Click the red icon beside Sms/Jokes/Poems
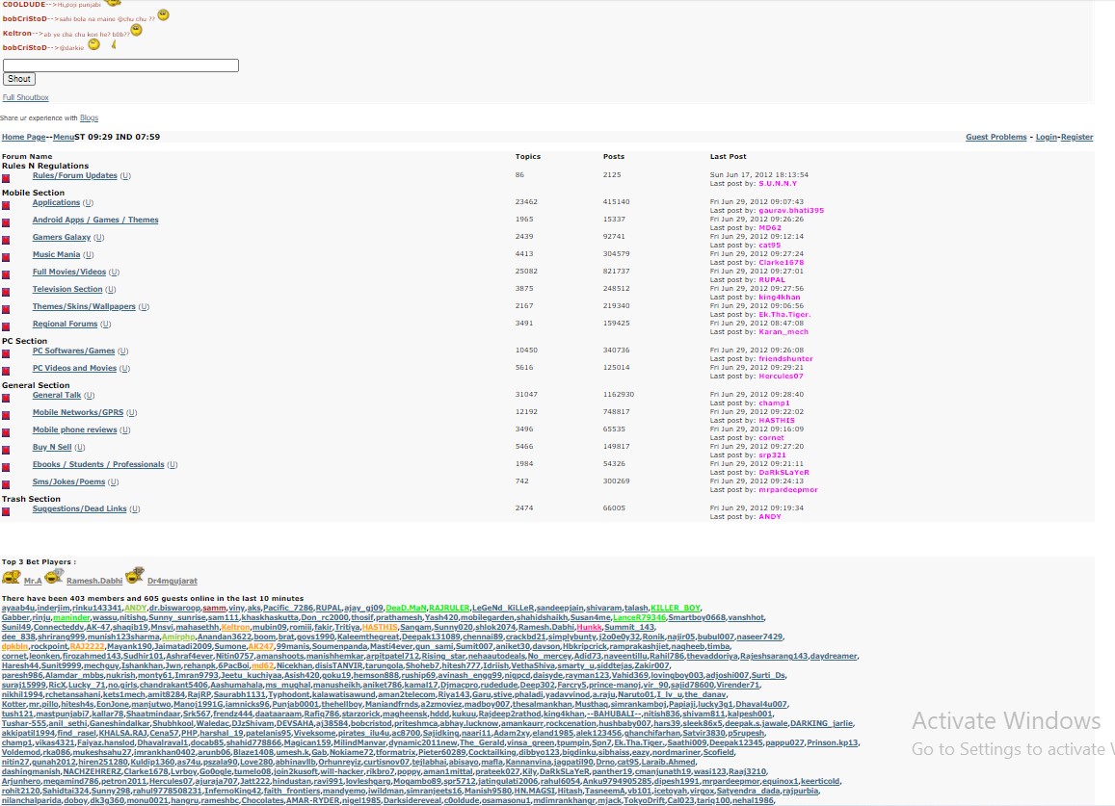 pyautogui.click(x=6, y=484)
